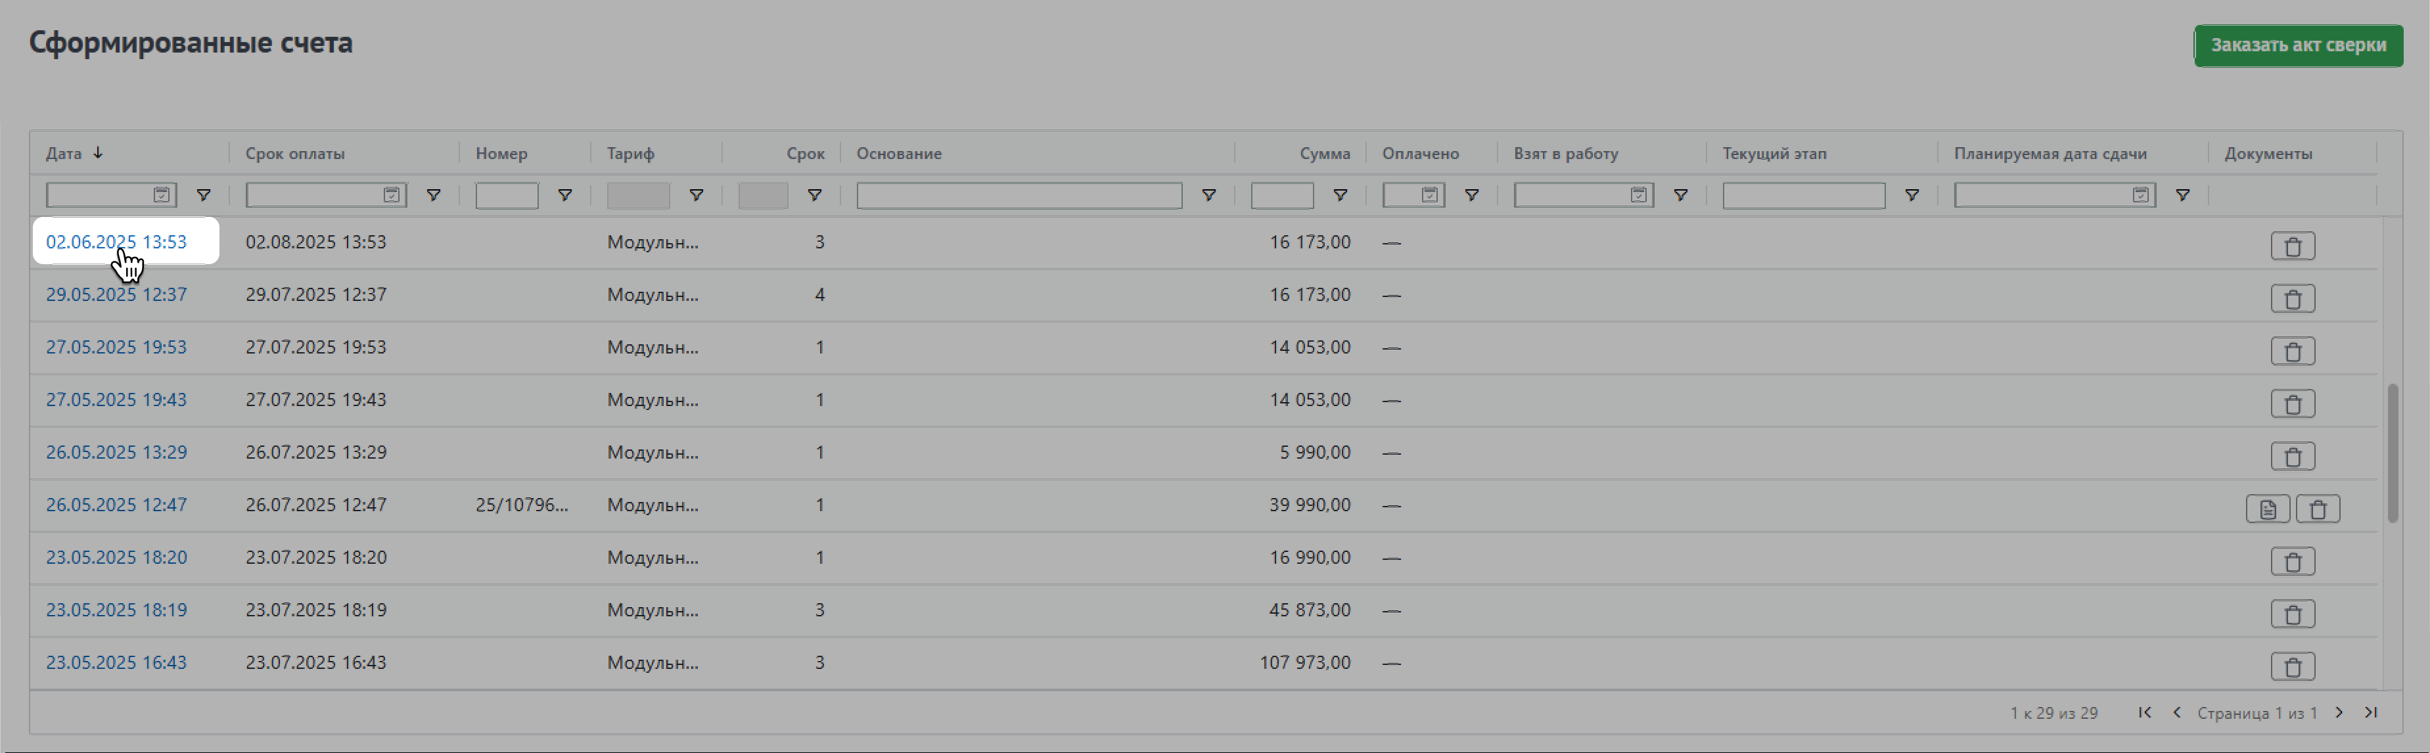Open invoice dated 23.05.2025 18:20
The height and width of the screenshot is (753, 2430).
(116, 558)
